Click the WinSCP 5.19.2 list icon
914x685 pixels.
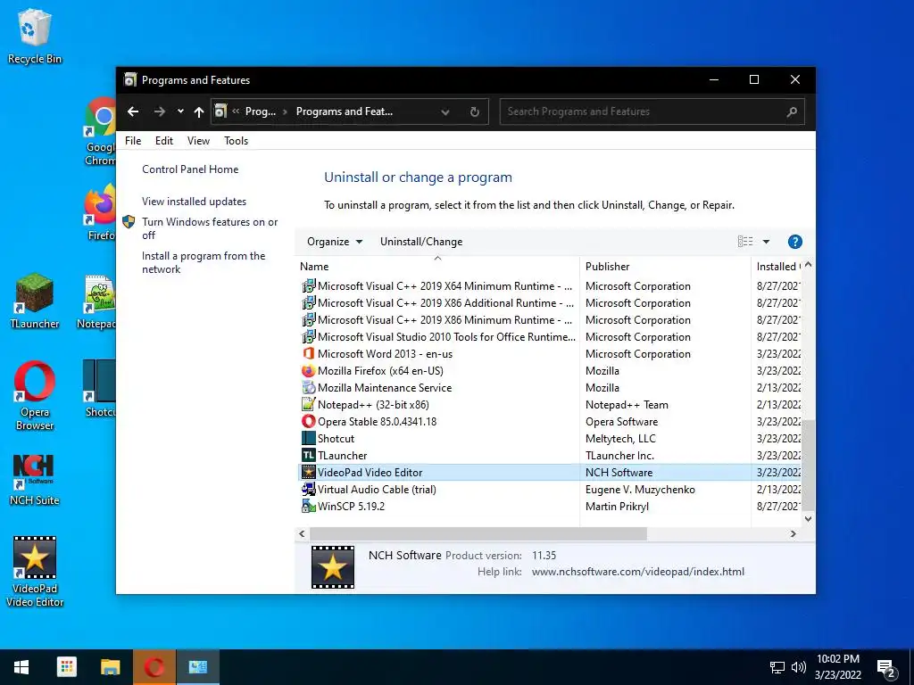(x=308, y=506)
